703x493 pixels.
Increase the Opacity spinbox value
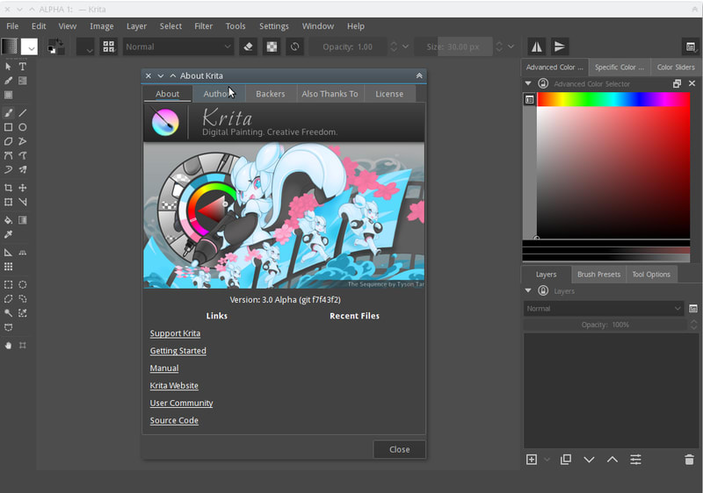point(394,43)
